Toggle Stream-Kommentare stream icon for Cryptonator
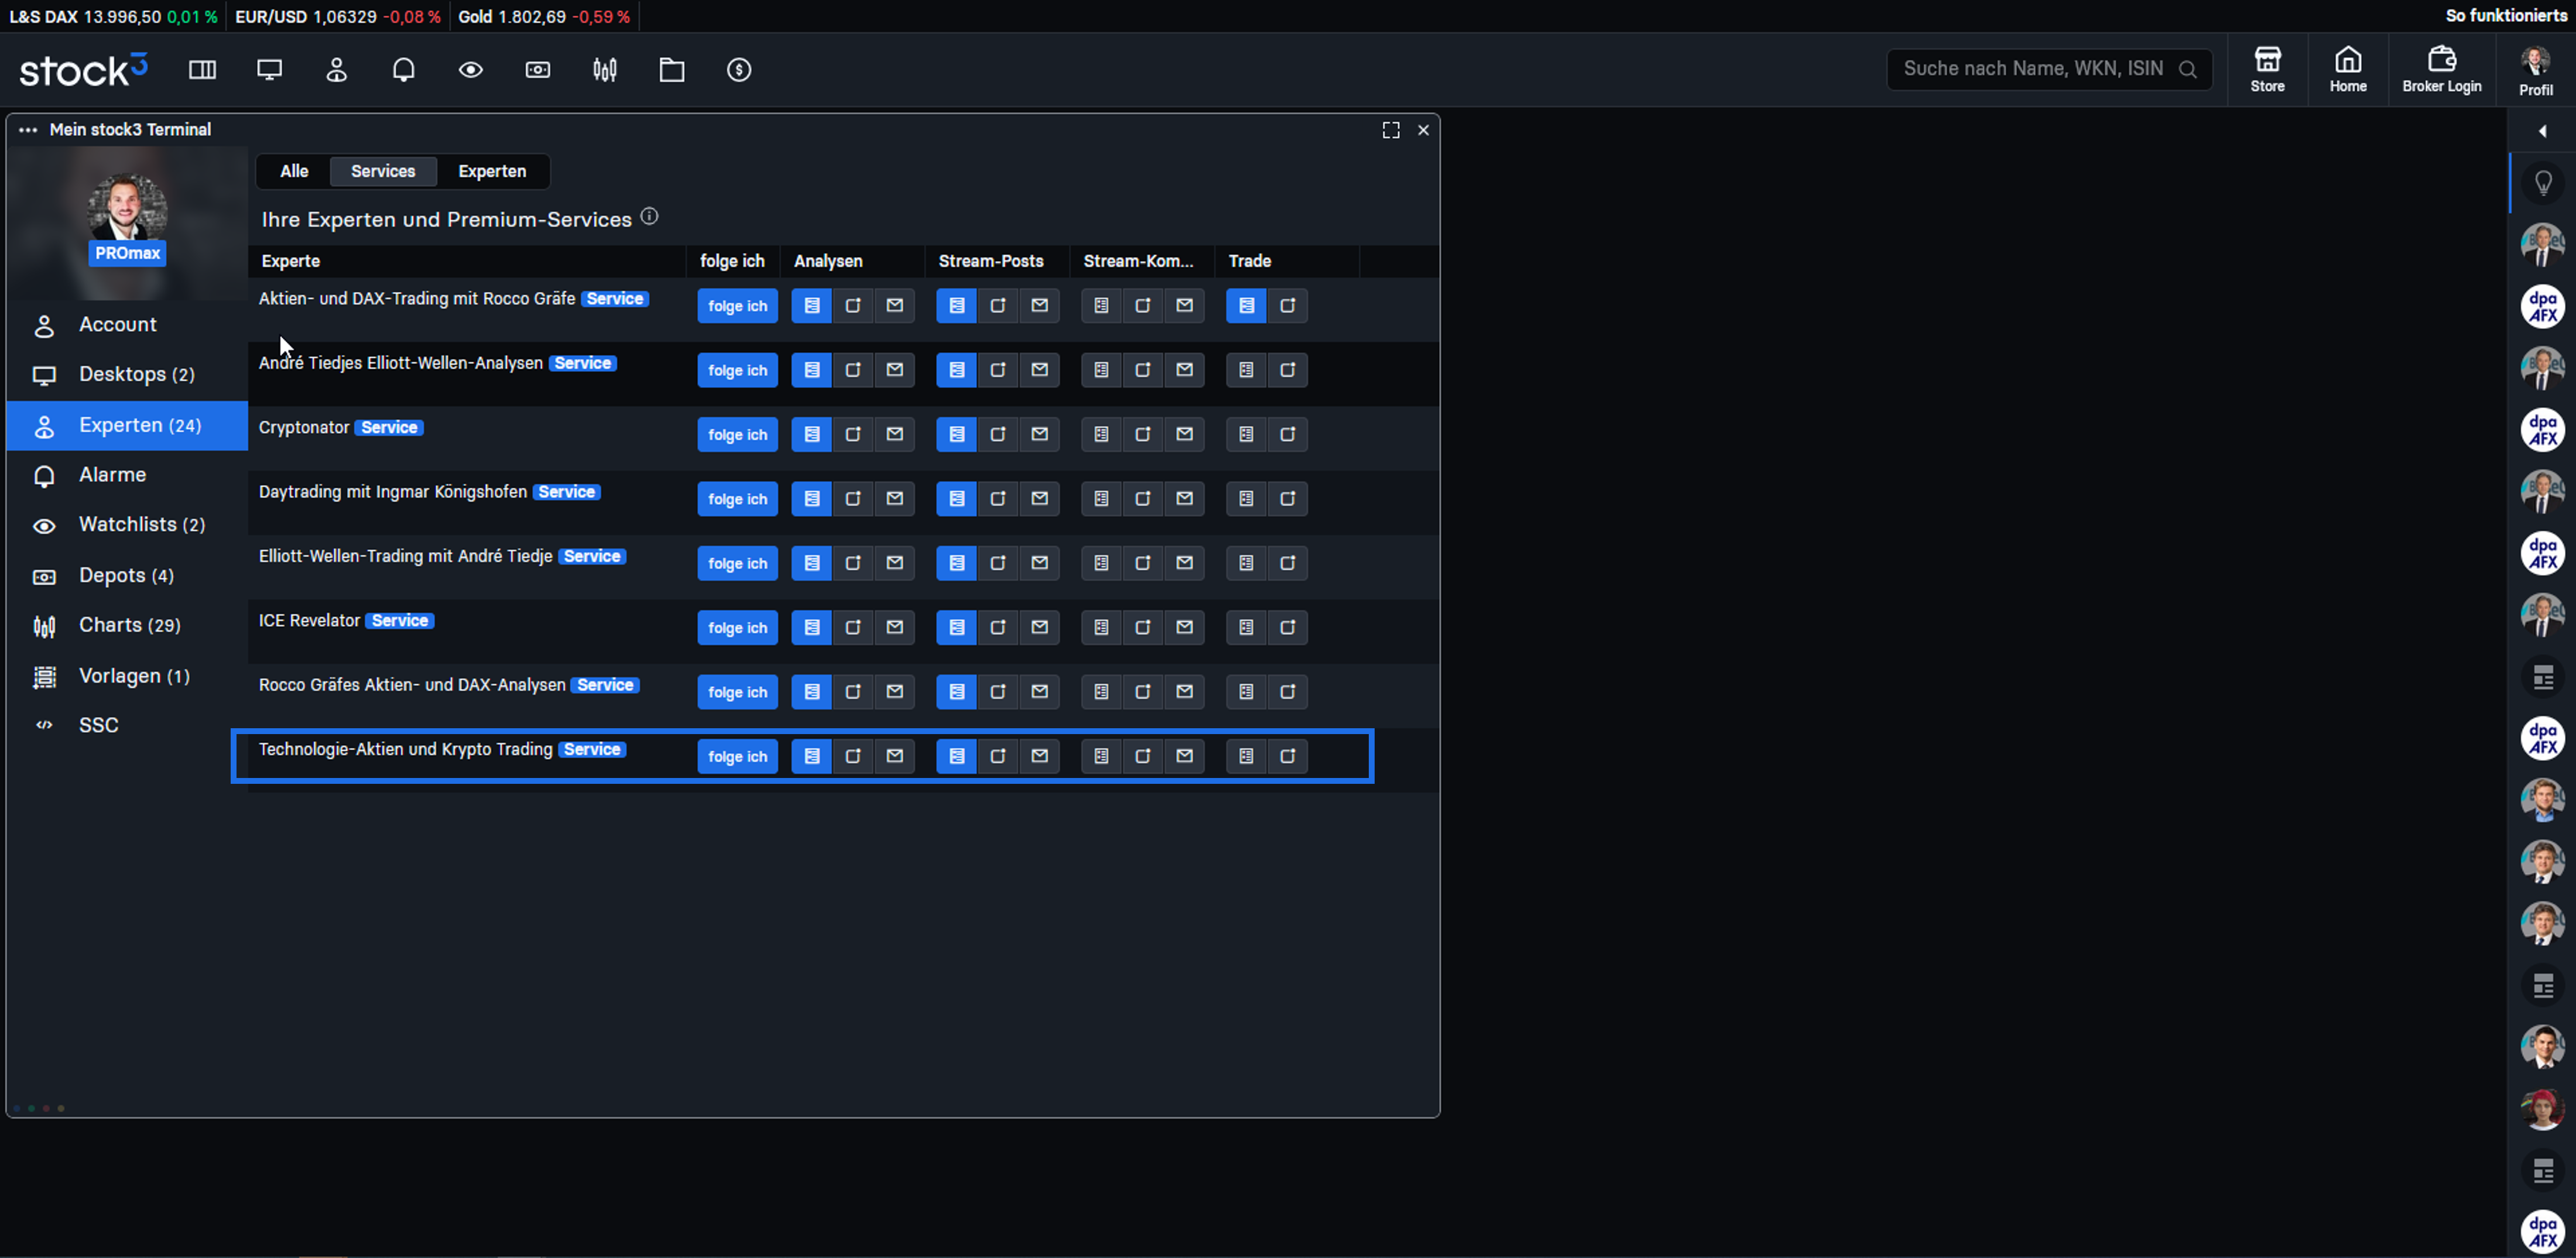 pyautogui.click(x=1101, y=435)
